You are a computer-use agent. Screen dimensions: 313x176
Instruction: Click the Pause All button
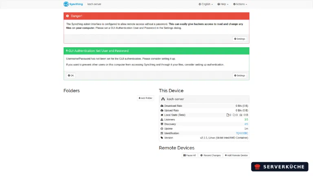190,155
